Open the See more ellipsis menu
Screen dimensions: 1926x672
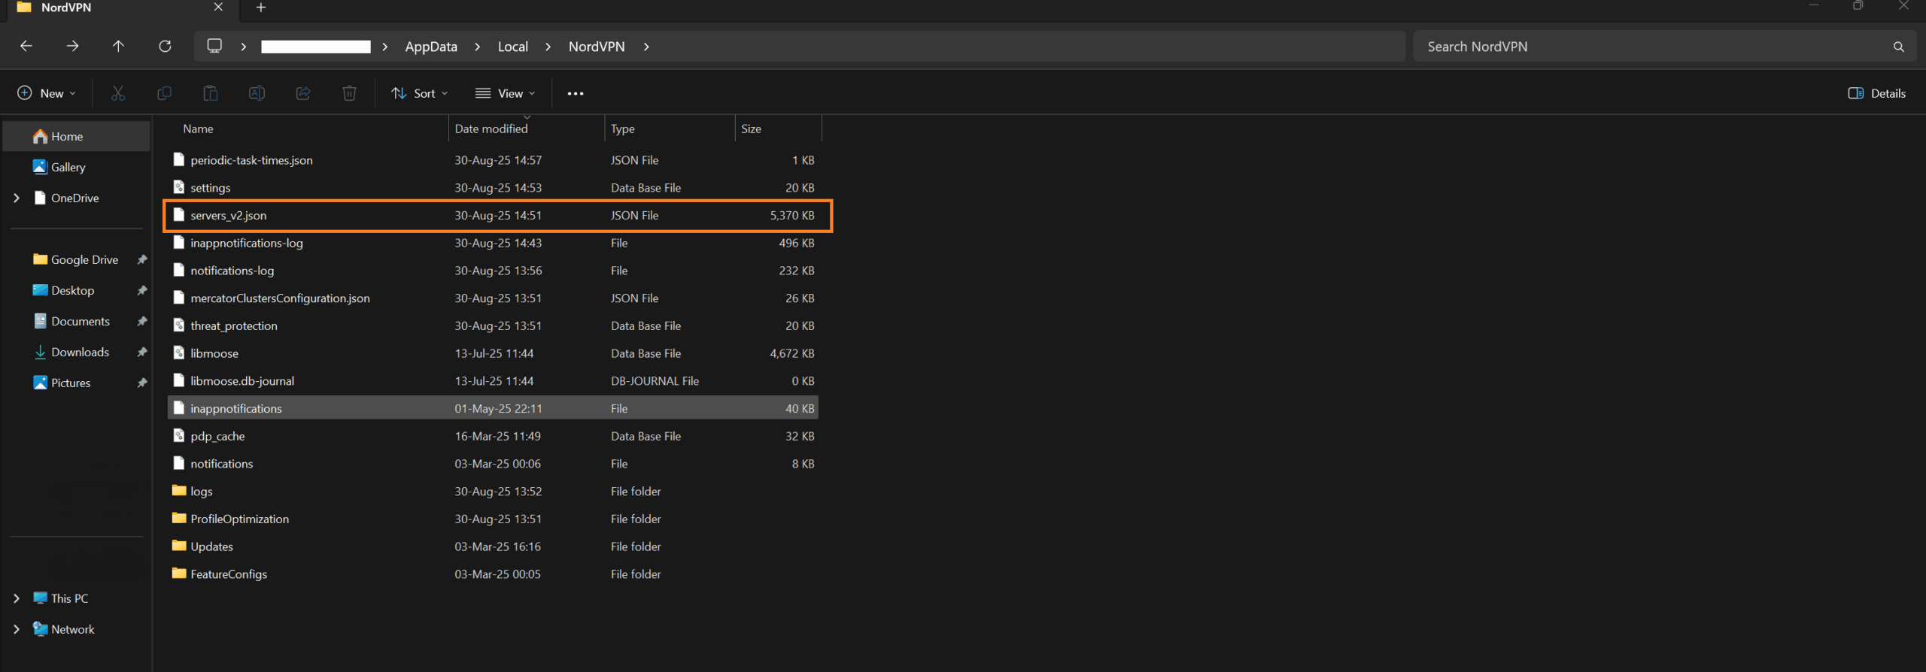click(576, 93)
